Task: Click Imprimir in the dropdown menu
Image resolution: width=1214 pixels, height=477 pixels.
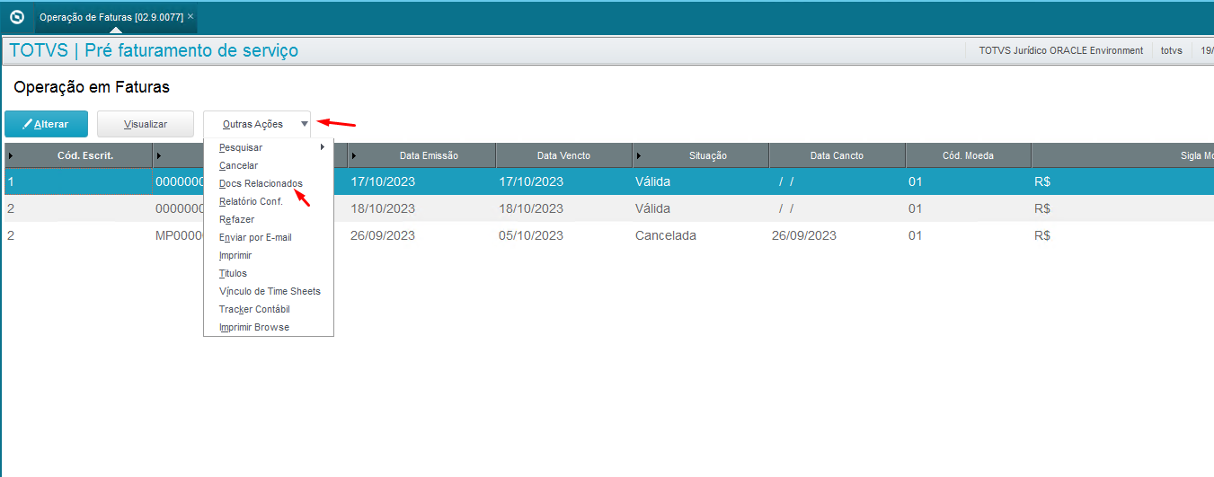Action: 235,255
